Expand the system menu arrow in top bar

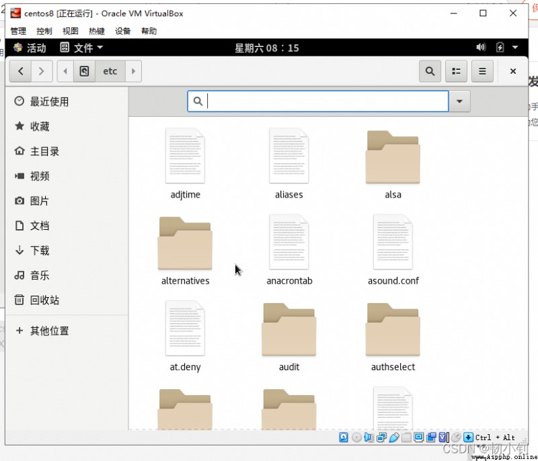tap(515, 47)
